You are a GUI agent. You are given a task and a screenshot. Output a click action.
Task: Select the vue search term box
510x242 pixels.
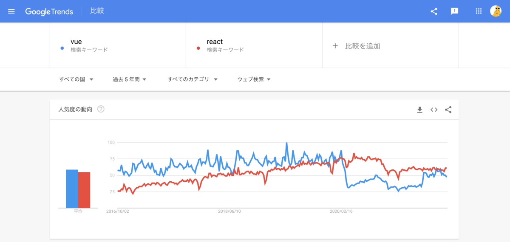point(118,45)
